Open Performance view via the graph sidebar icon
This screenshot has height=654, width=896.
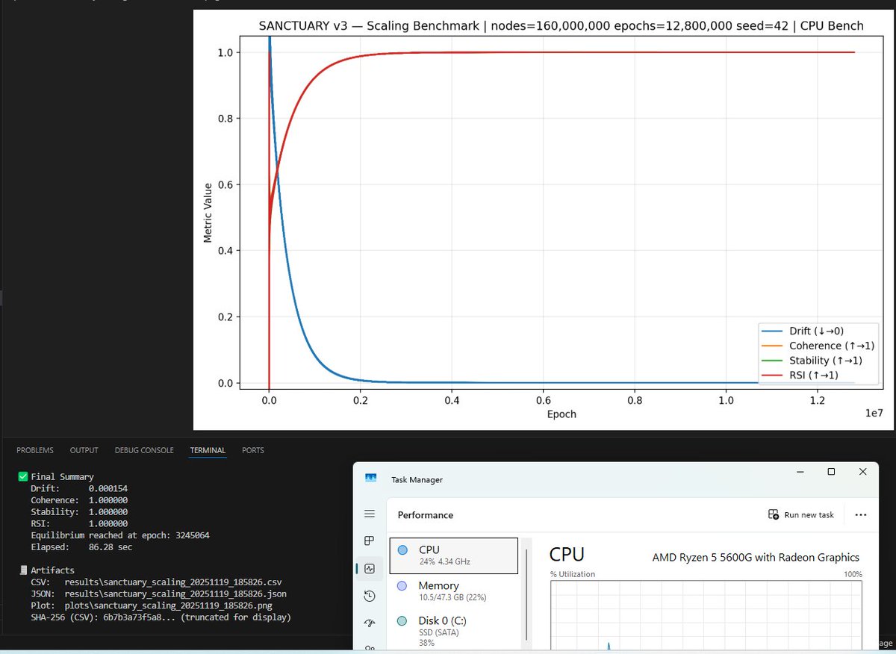click(369, 568)
